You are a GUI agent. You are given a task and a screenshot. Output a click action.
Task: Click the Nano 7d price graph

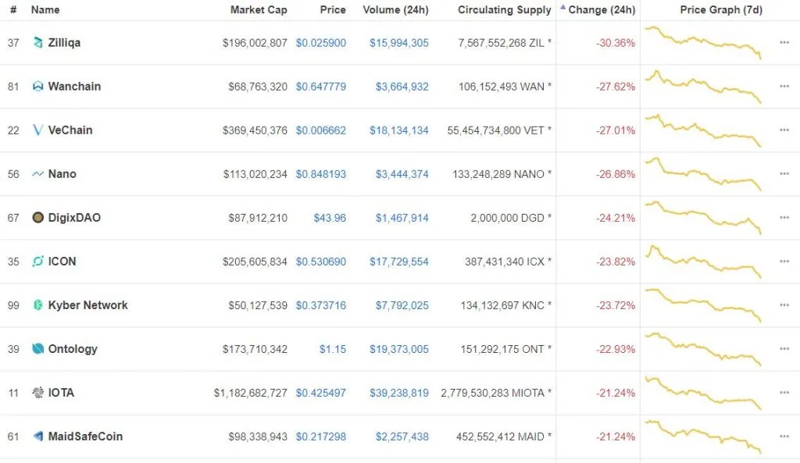point(703,174)
